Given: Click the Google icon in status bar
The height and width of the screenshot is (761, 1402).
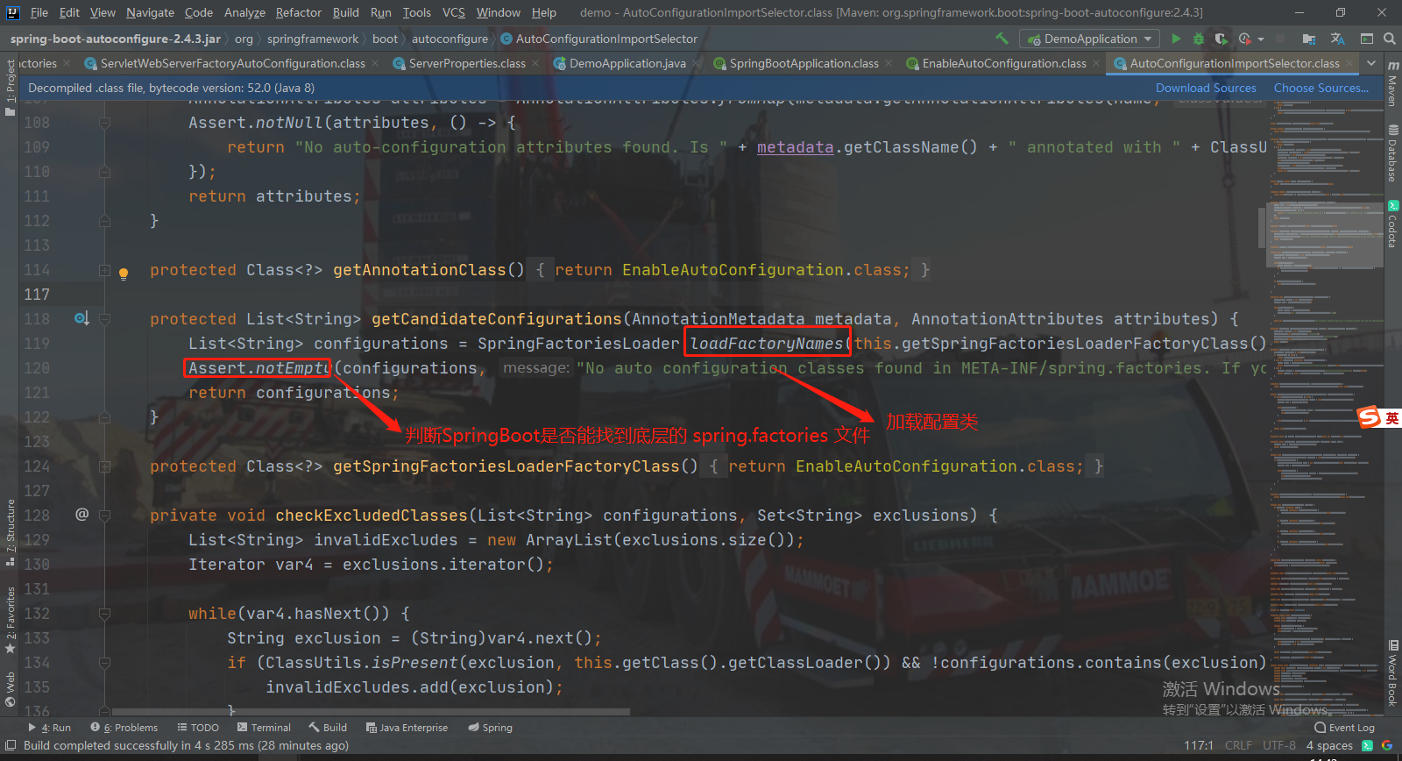Looking at the screenshot, I should click(x=1386, y=745).
